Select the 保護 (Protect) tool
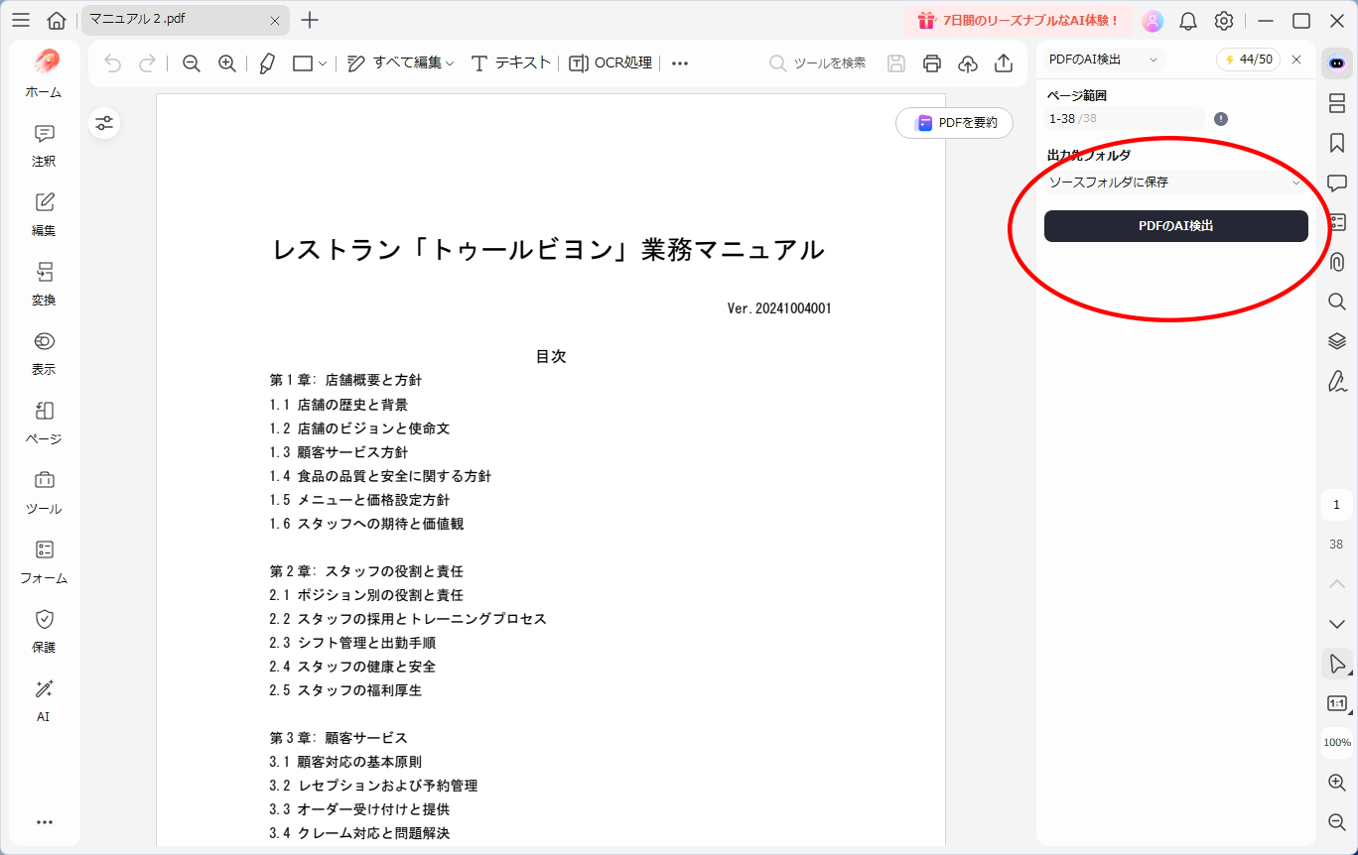The width and height of the screenshot is (1358, 855). (x=43, y=633)
